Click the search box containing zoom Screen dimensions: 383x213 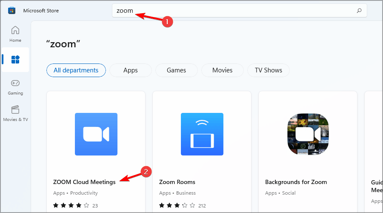click(x=239, y=11)
